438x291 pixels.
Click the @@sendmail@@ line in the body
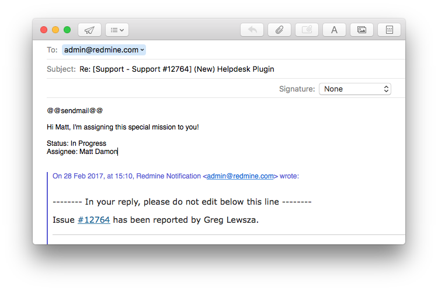[x=75, y=110]
